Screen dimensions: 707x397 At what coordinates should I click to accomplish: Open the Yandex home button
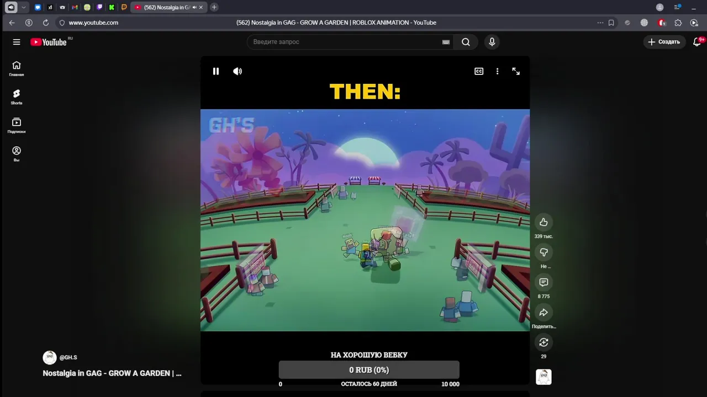tap(29, 23)
